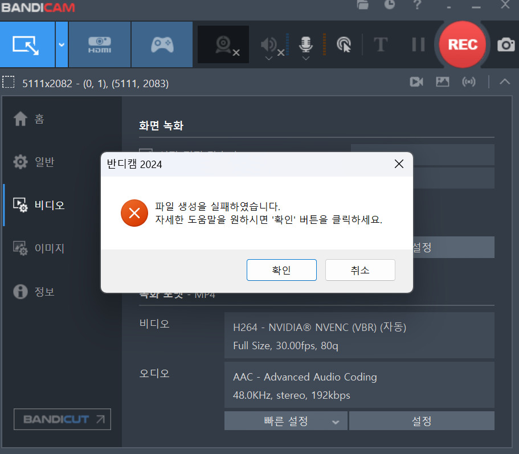This screenshot has height=454, width=519.
Task: Select the 비디오 tab
Action: [39, 205]
